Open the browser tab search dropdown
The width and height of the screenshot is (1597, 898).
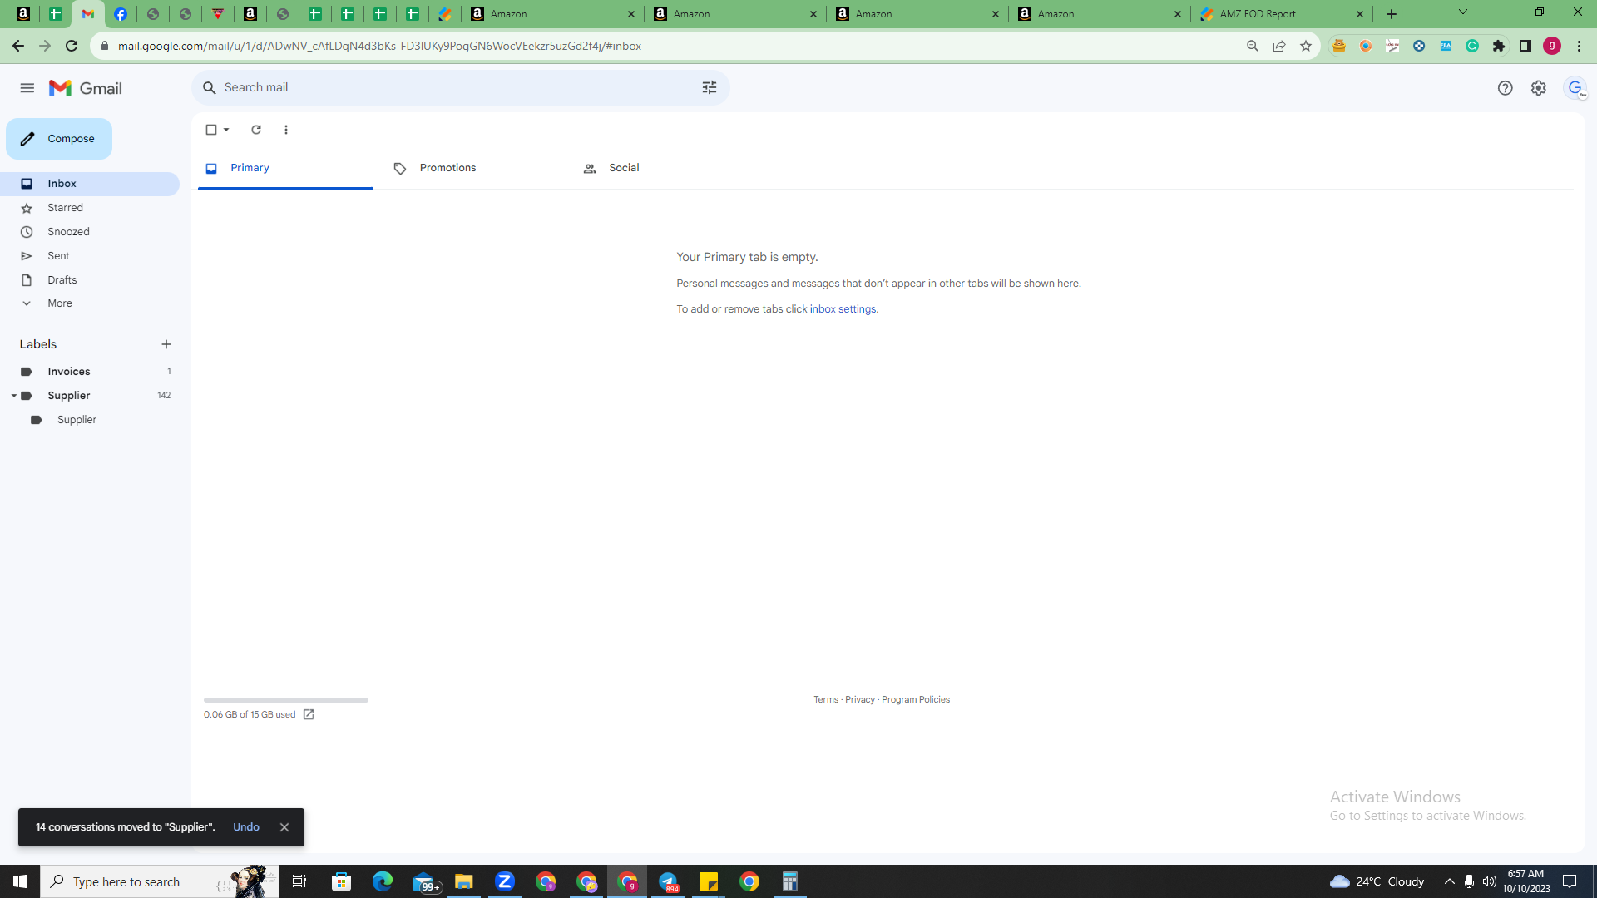pos(1463,12)
